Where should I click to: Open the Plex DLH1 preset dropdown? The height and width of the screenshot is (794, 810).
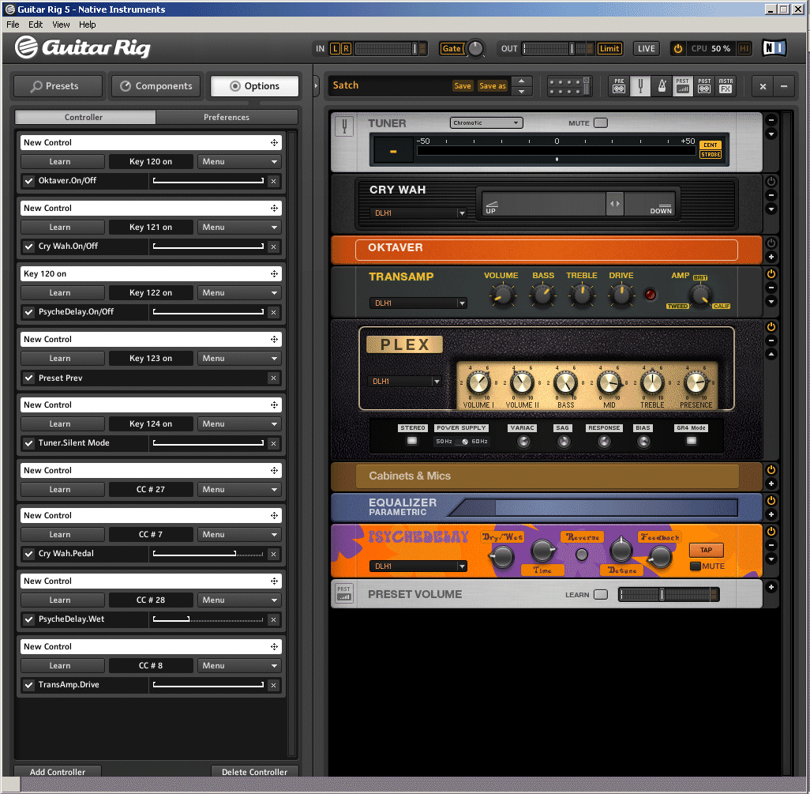pyautogui.click(x=404, y=381)
